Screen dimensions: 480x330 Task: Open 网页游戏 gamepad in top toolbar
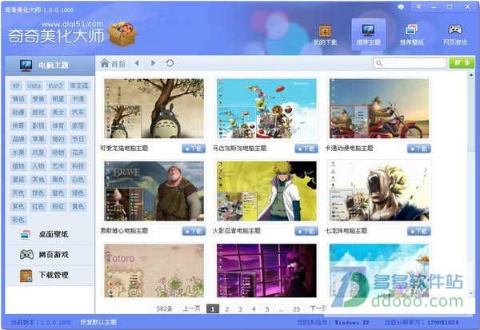coord(455,35)
